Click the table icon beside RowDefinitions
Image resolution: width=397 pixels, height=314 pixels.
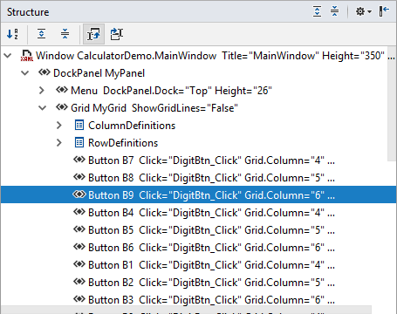click(79, 143)
